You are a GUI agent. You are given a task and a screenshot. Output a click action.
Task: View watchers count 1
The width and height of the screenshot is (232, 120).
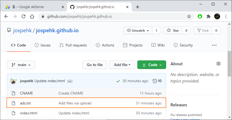[x=156, y=31]
